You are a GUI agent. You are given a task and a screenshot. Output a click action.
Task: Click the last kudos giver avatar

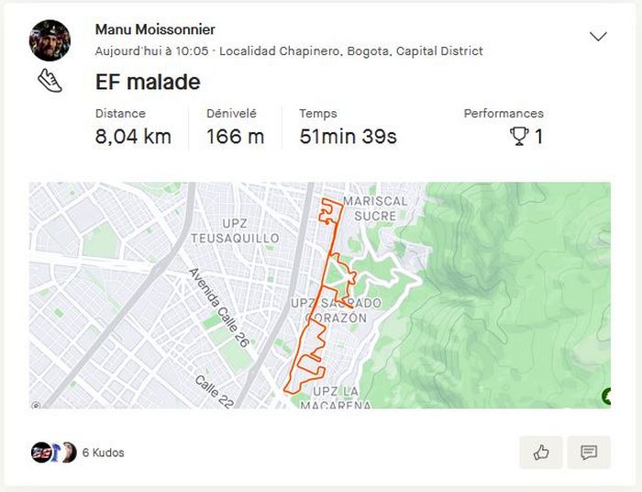click(x=68, y=453)
